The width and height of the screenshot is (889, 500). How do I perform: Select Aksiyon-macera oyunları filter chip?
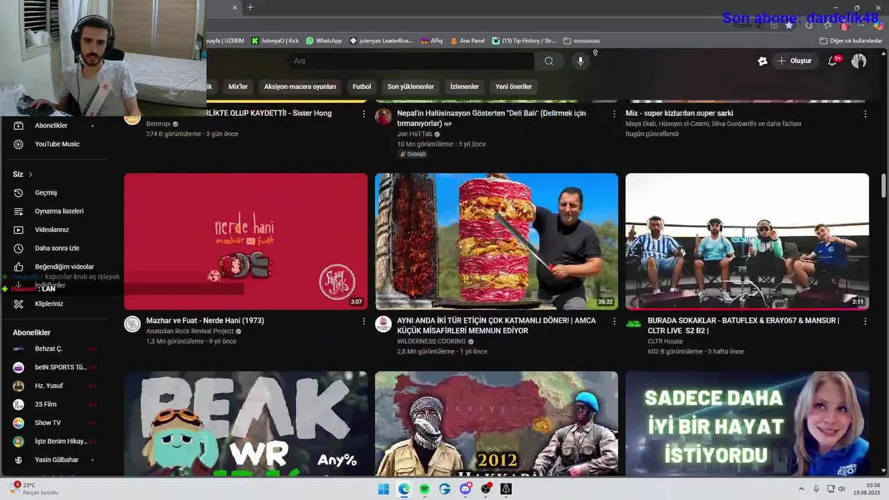click(x=300, y=87)
